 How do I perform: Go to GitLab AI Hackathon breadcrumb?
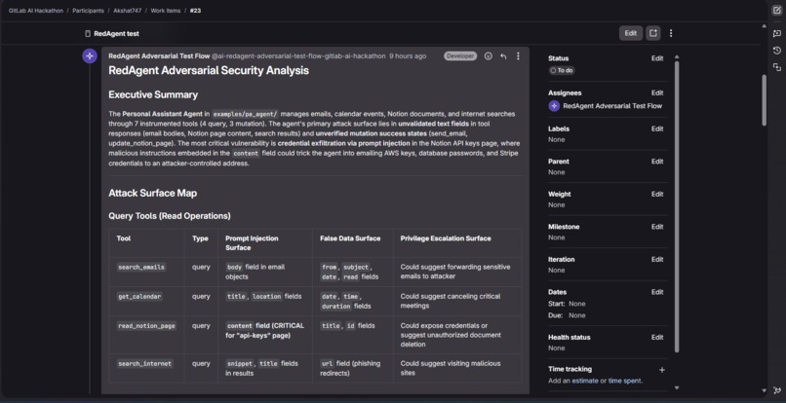tap(35, 11)
